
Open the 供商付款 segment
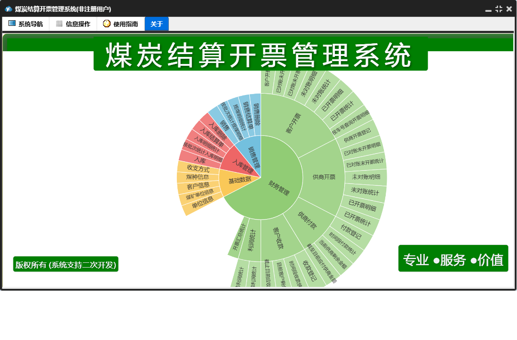click(307, 221)
